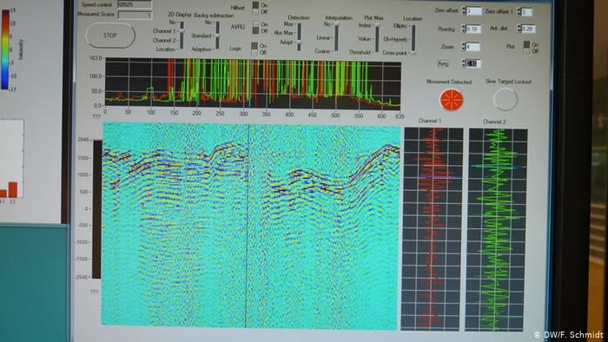
Task: Set Backg subtraction slider to Adaptive
Action: coord(217,49)
